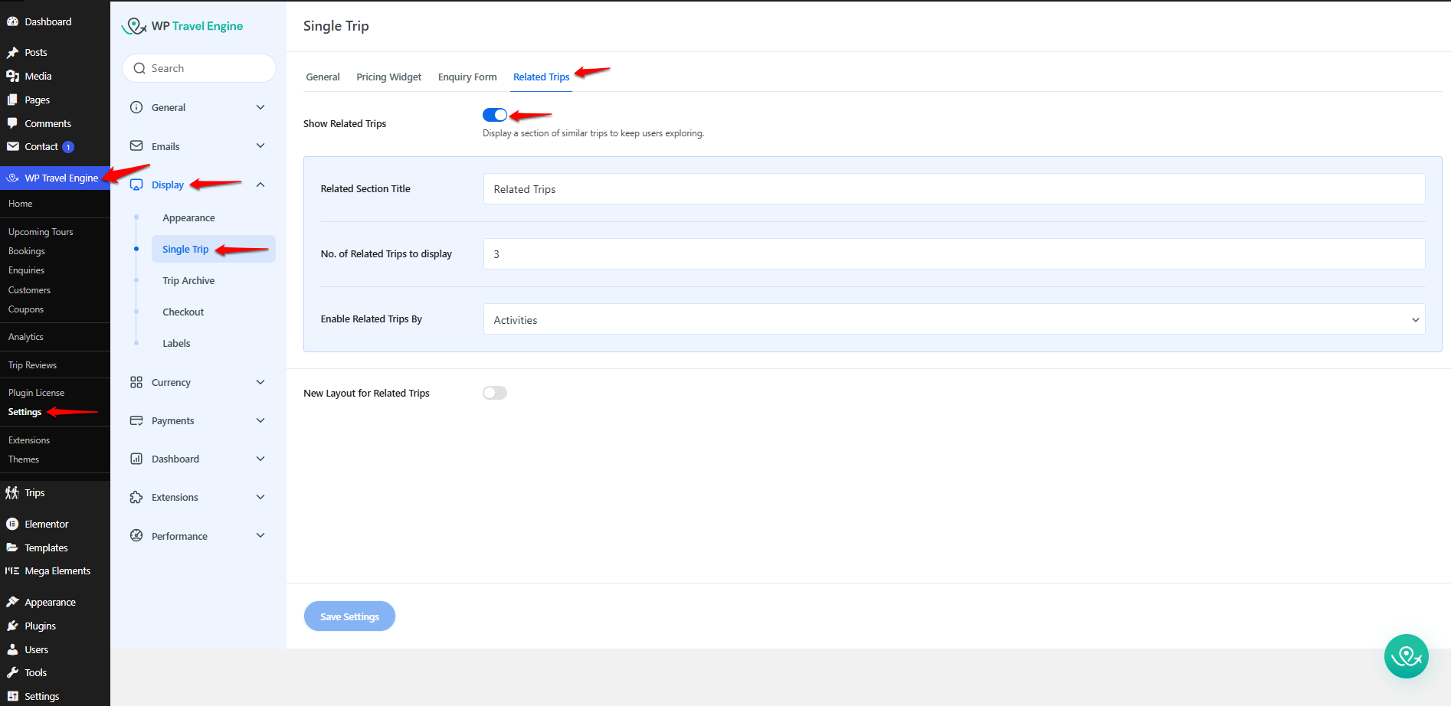Open Trip Reviews from the sidebar
The height and width of the screenshot is (706, 1451).
[32, 364]
